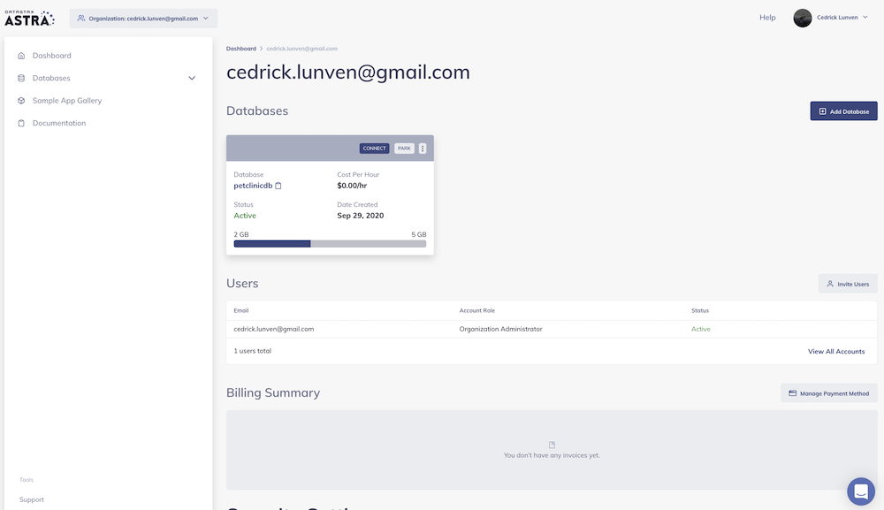This screenshot has width=884, height=510.
Task: Click the user avatar picture
Action: click(803, 18)
